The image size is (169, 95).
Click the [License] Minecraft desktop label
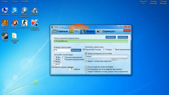(153, 2)
